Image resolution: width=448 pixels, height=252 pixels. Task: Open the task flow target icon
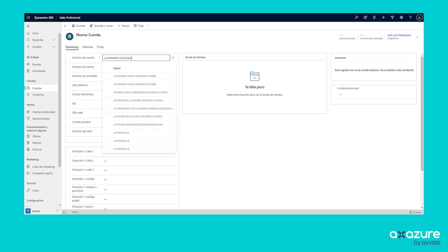[x=365, y=17]
